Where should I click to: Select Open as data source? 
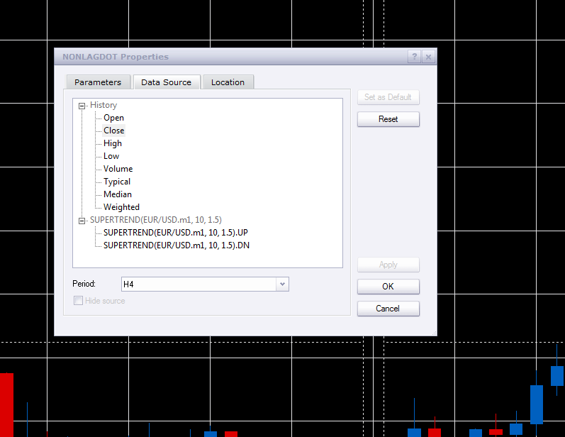point(114,118)
